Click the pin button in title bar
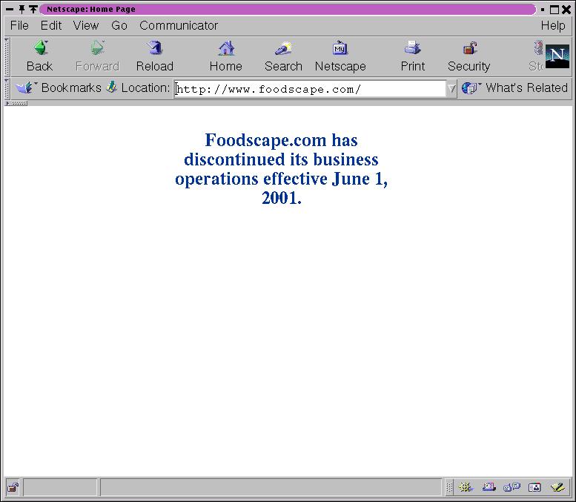The width and height of the screenshot is (576, 502). pyautogui.click(x=21, y=9)
